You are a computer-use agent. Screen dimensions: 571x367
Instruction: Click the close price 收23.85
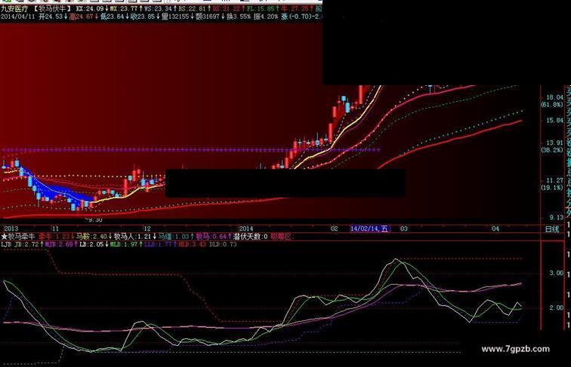143,17
